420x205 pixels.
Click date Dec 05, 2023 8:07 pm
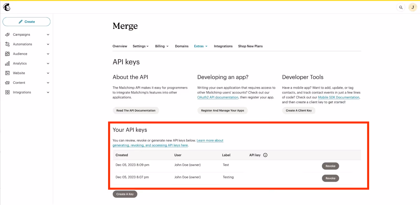pyautogui.click(x=132, y=177)
